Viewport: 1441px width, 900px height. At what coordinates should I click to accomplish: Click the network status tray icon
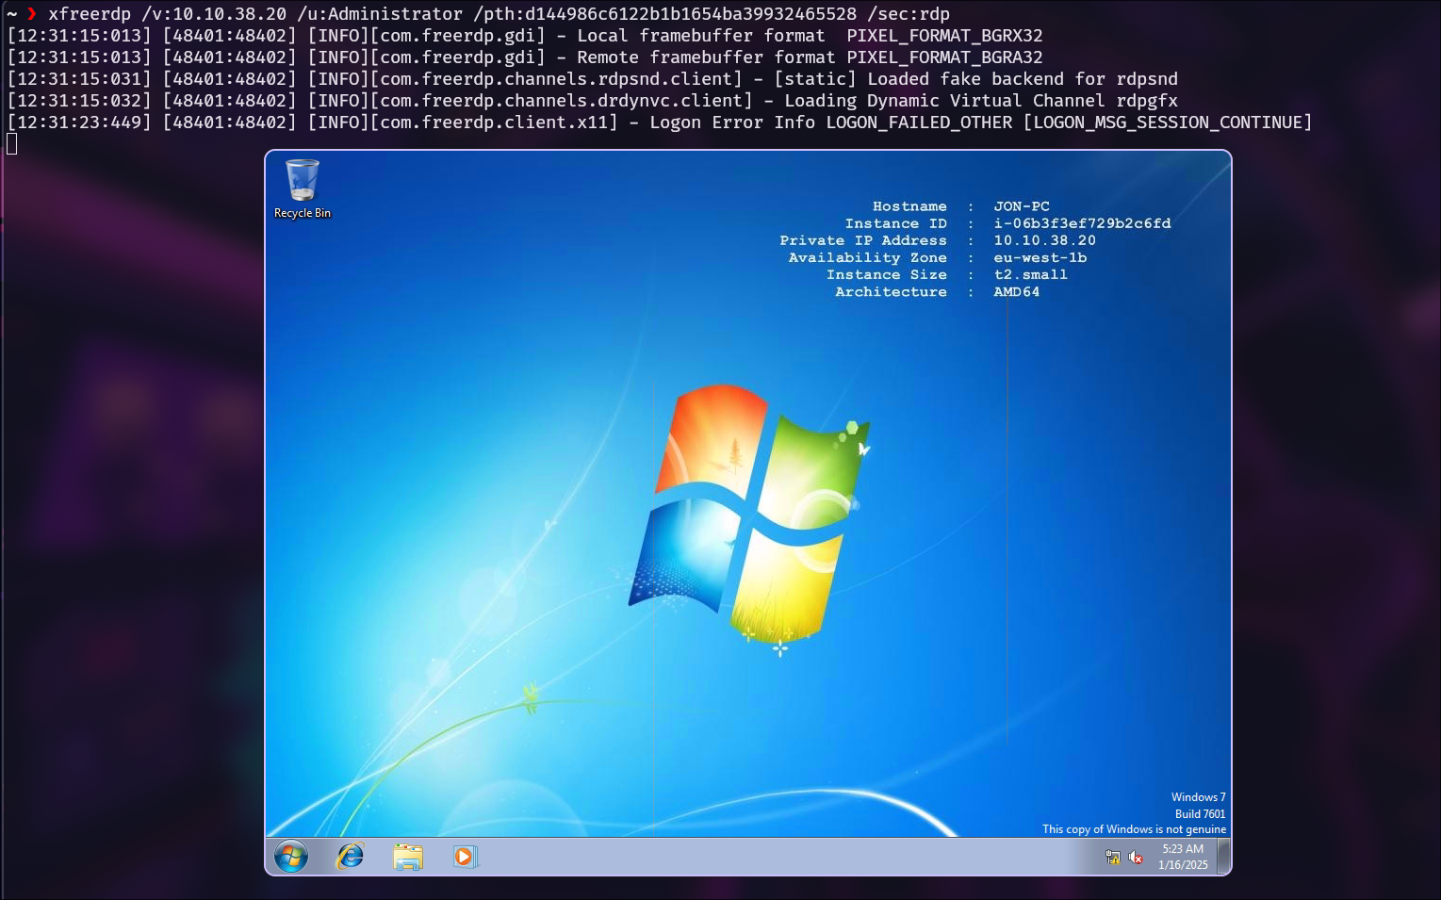tap(1113, 858)
